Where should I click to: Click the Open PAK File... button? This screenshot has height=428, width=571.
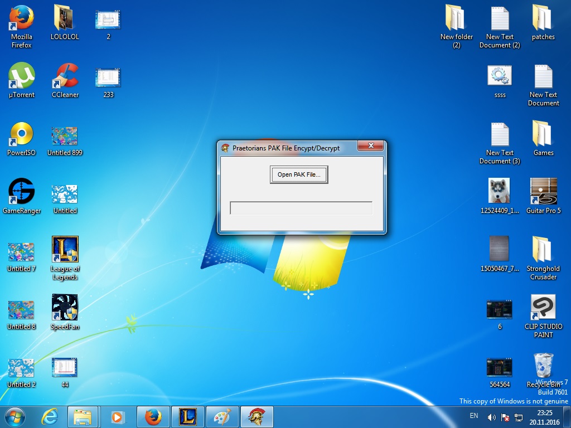pyautogui.click(x=299, y=174)
